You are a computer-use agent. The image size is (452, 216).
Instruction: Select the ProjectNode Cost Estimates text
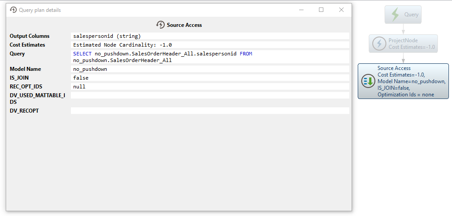411,47
